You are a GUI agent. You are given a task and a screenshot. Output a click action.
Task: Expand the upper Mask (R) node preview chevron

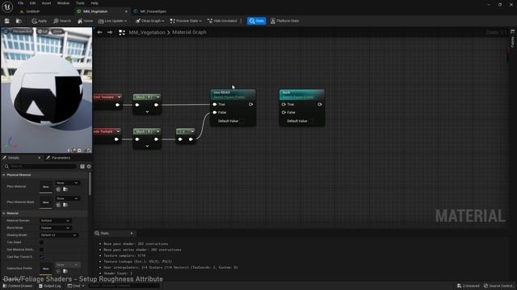tap(147, 112)
